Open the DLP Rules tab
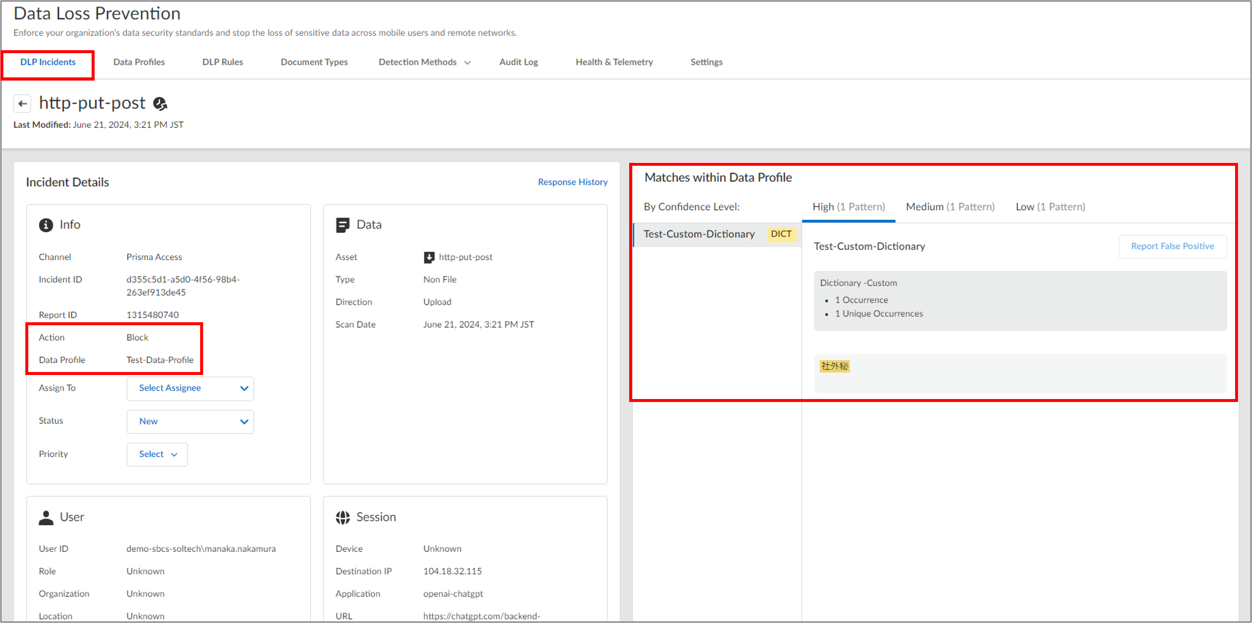This screenshot has width=1252, height=623. tap(223, 62)
